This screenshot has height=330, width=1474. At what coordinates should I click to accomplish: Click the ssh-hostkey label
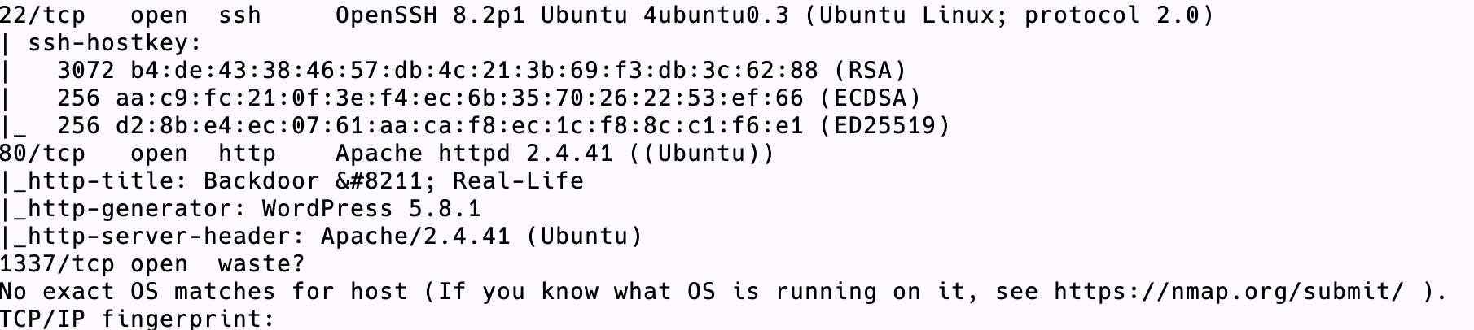(114, 42)
